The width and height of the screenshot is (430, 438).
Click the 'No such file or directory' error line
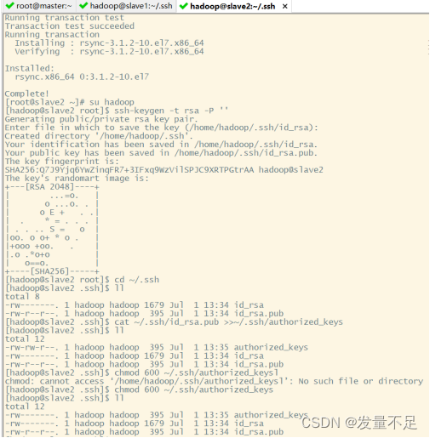(214, 382)
